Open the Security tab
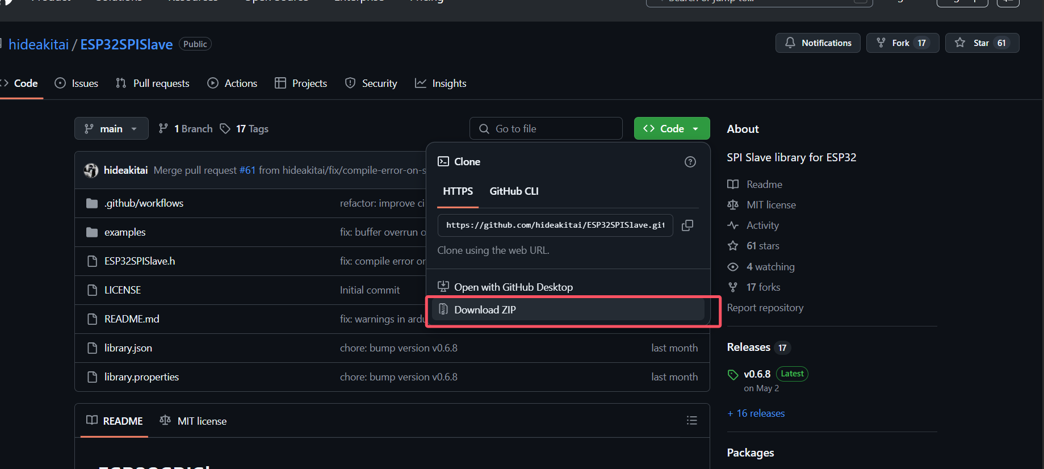The image size is (1044, 469). tap(371, 83)
